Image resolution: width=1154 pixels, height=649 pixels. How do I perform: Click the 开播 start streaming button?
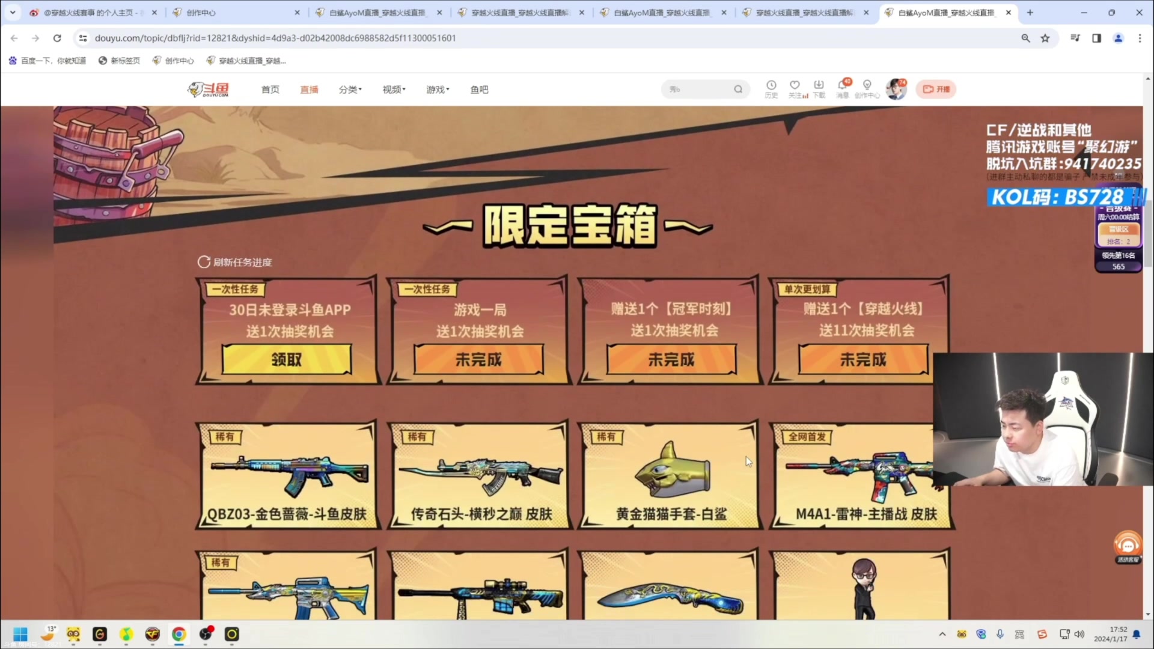pyautogui.click(x=936, y=89)
